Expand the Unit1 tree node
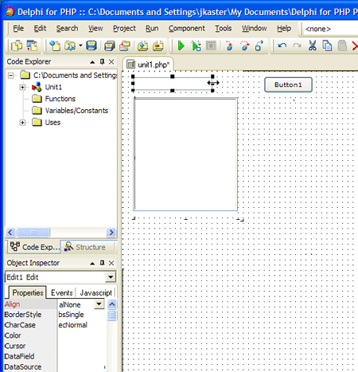 pyautogui.click(x=22, y=87)
